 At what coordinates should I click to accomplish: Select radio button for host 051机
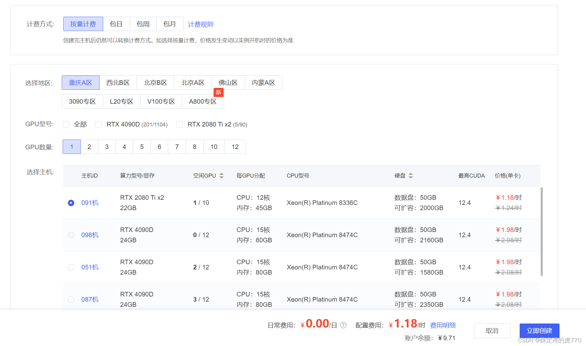click(x=71, y=267)
